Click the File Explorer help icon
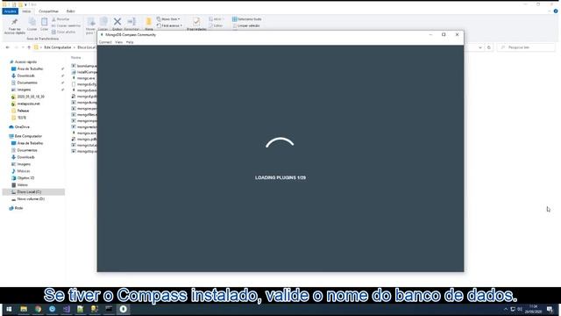The width and height of the screenshot is (561, 316). (x=556, y=11)
